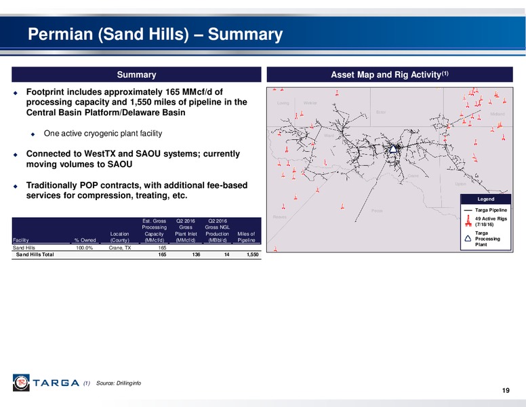Screen dimensions: 526x407
Task: Click the slide title 'Permian (Sand Hills) – Summary'
Action: click(155, 34)
